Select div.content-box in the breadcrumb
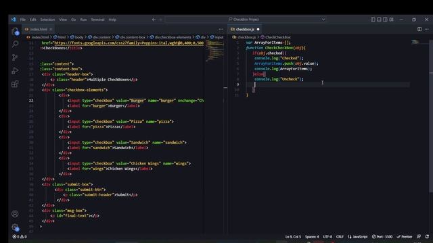The width and height of the screenshot is (433, 243). tap(133, 37)
